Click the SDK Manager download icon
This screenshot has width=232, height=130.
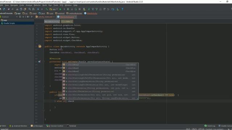pyautogui.click(x=117, y=9)
